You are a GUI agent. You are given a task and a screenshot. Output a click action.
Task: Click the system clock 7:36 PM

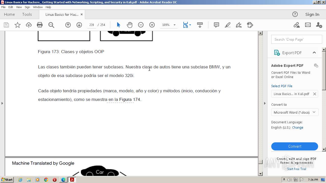313,180
